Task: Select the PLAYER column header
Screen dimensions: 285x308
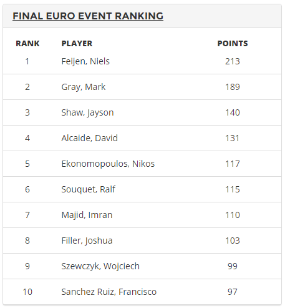Action: tap(77, 44)
